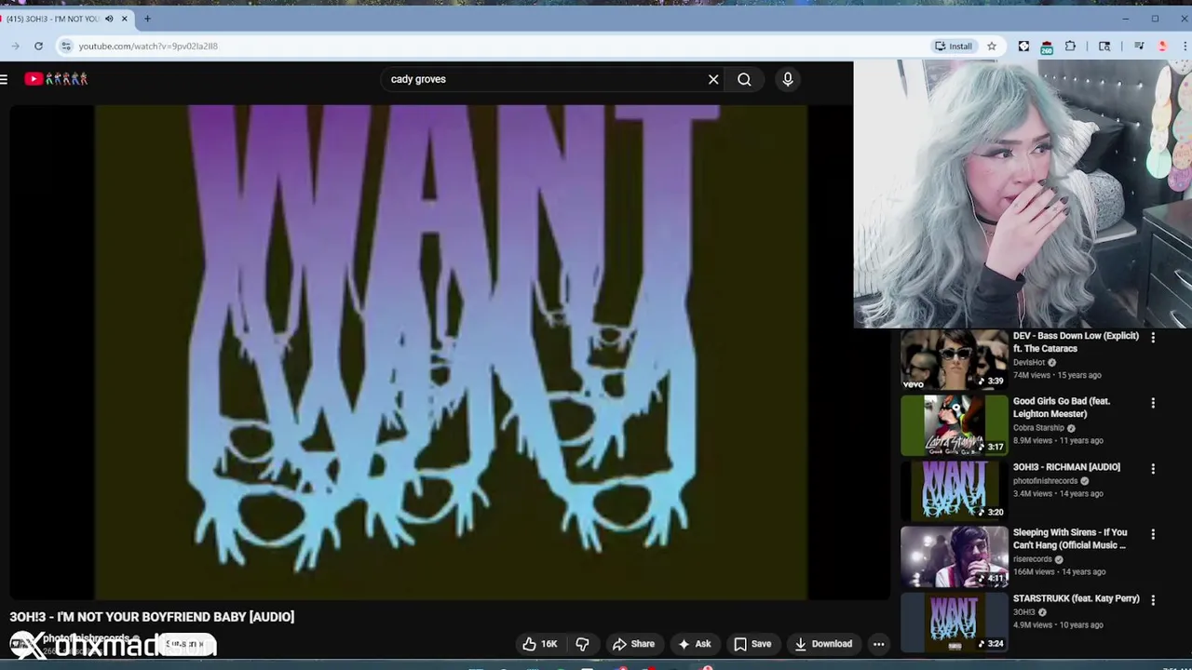Open Good Girls Go Bad video title
Screen dimensions: 1192x670
1061,407
